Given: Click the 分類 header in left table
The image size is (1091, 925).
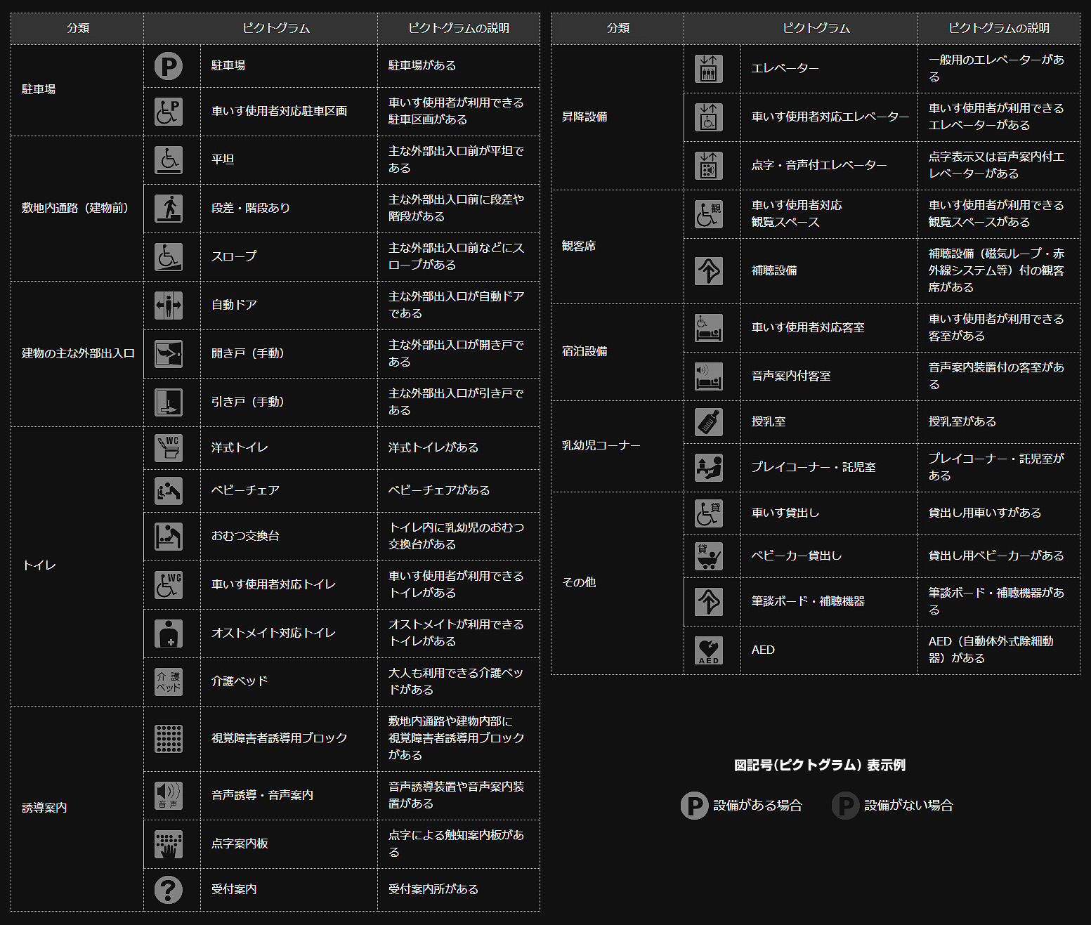Looking at the screenshot, I should (x=78, y=28).
